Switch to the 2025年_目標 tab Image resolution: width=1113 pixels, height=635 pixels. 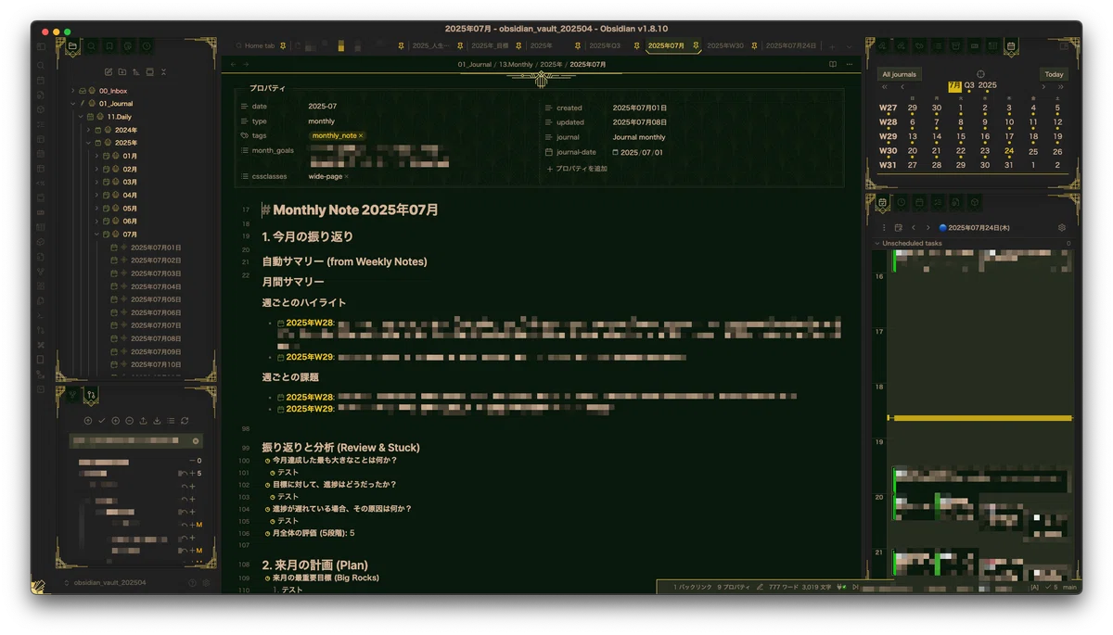tap(488, 45)
